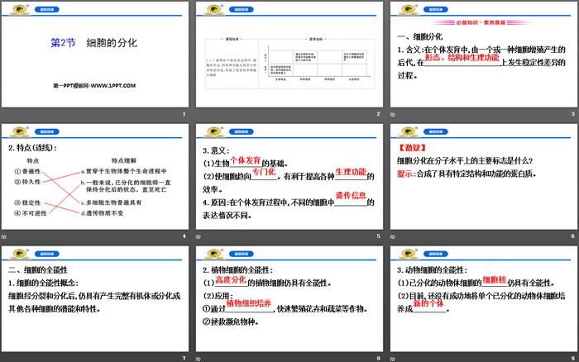579x362 pixels.
Task: Click the blue pill button on slide 3
Action: [x=436, y=10]
